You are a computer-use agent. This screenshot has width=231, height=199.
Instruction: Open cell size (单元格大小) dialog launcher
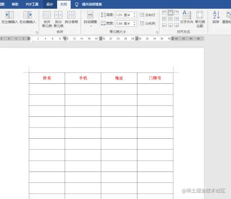click(157, 33)
